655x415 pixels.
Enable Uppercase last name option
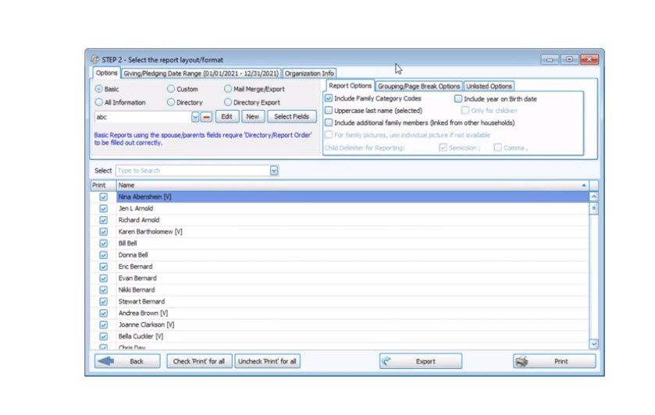coord(329,111)
